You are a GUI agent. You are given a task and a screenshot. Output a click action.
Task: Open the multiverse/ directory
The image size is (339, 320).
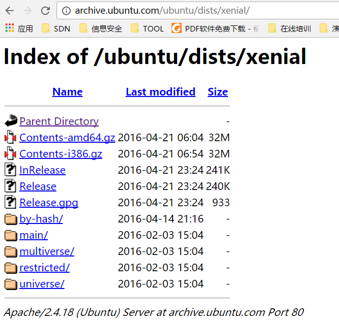click(x=47, y=251)
